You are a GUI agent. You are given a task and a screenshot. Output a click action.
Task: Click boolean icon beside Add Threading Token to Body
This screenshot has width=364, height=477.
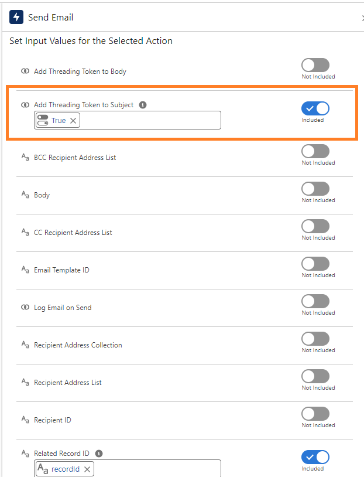(25, 71)
